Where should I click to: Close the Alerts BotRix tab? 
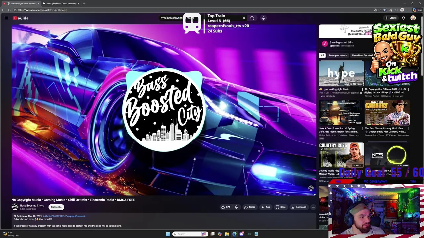78,3
